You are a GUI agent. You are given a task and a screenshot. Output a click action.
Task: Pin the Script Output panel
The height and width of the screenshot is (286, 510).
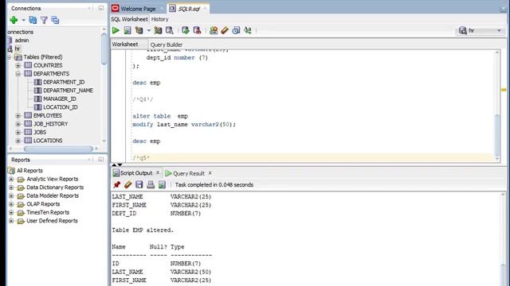tap(116, 185)
